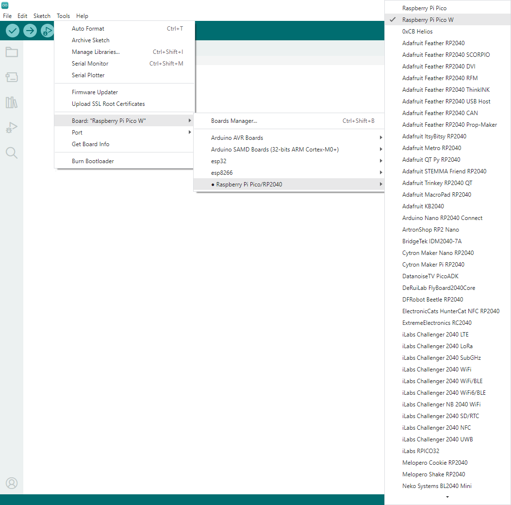Select BridgeTek IDM2040-7A
The height and width of the screenshot is (505, 511).
pyautogui.click(x=448, y=241)
